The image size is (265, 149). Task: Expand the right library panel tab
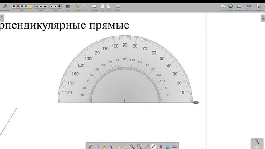tap(263, 18)
